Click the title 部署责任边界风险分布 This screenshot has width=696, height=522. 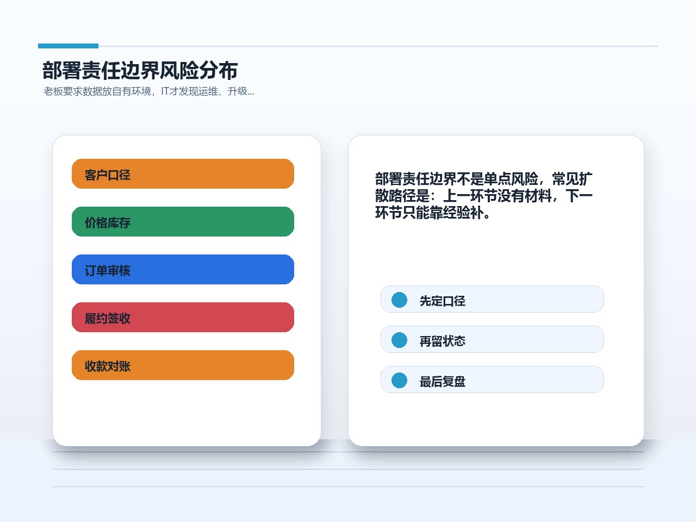tap(140, 71)
